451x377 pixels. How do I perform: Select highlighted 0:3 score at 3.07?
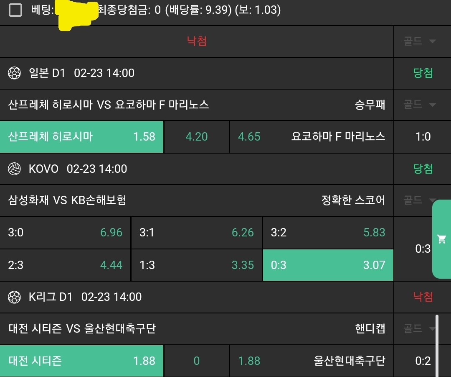(x=328, y=265)
